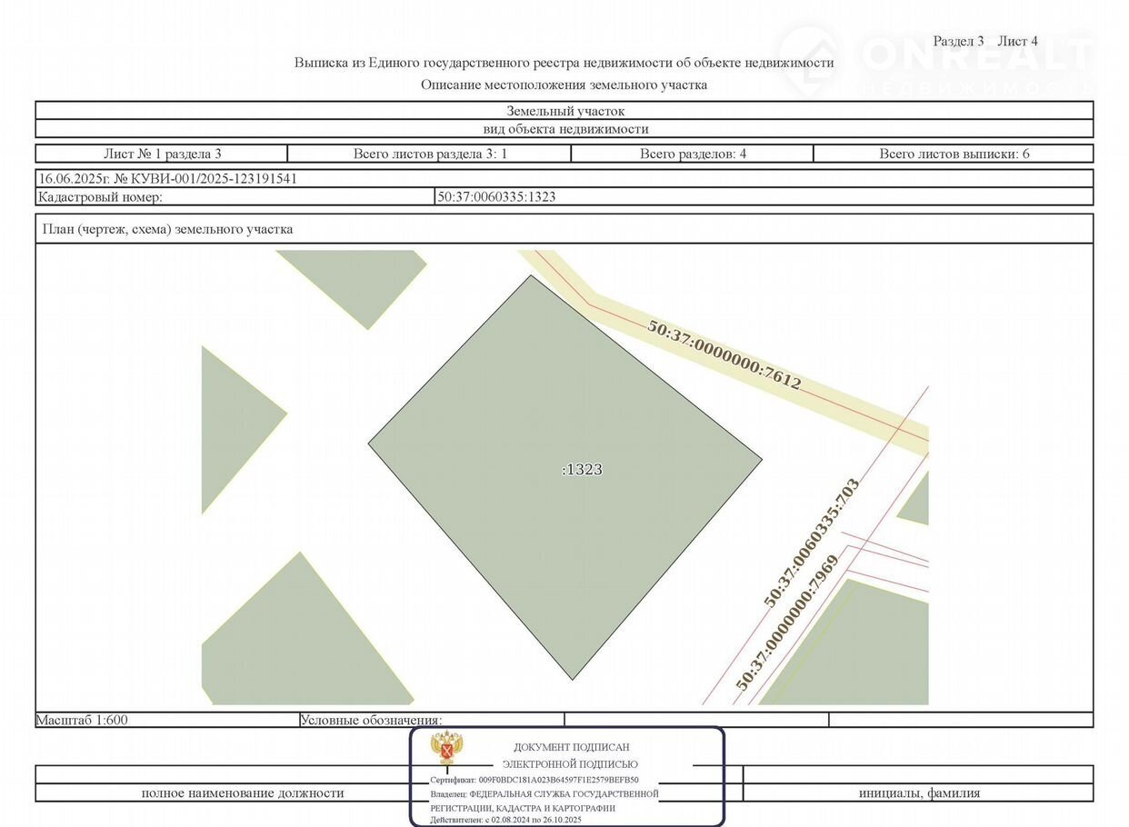Viewport: 1129px width, 827px height.
Task: Select the 'Лист № 1 раздела 3' cell
Action: click(162, 154)
